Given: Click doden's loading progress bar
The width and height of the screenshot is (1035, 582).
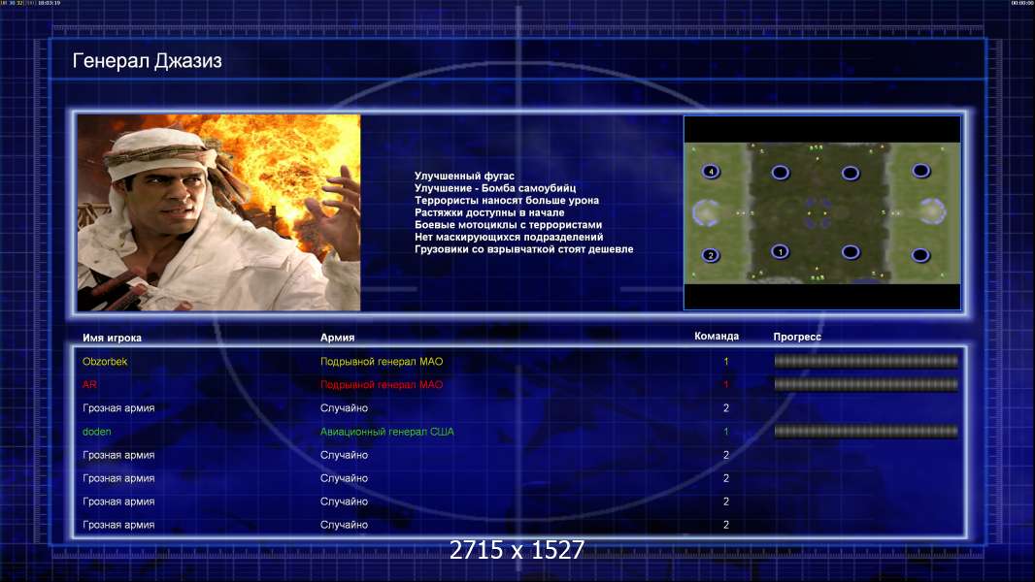Looking at the screenshot, I should [x=866, y=431].
